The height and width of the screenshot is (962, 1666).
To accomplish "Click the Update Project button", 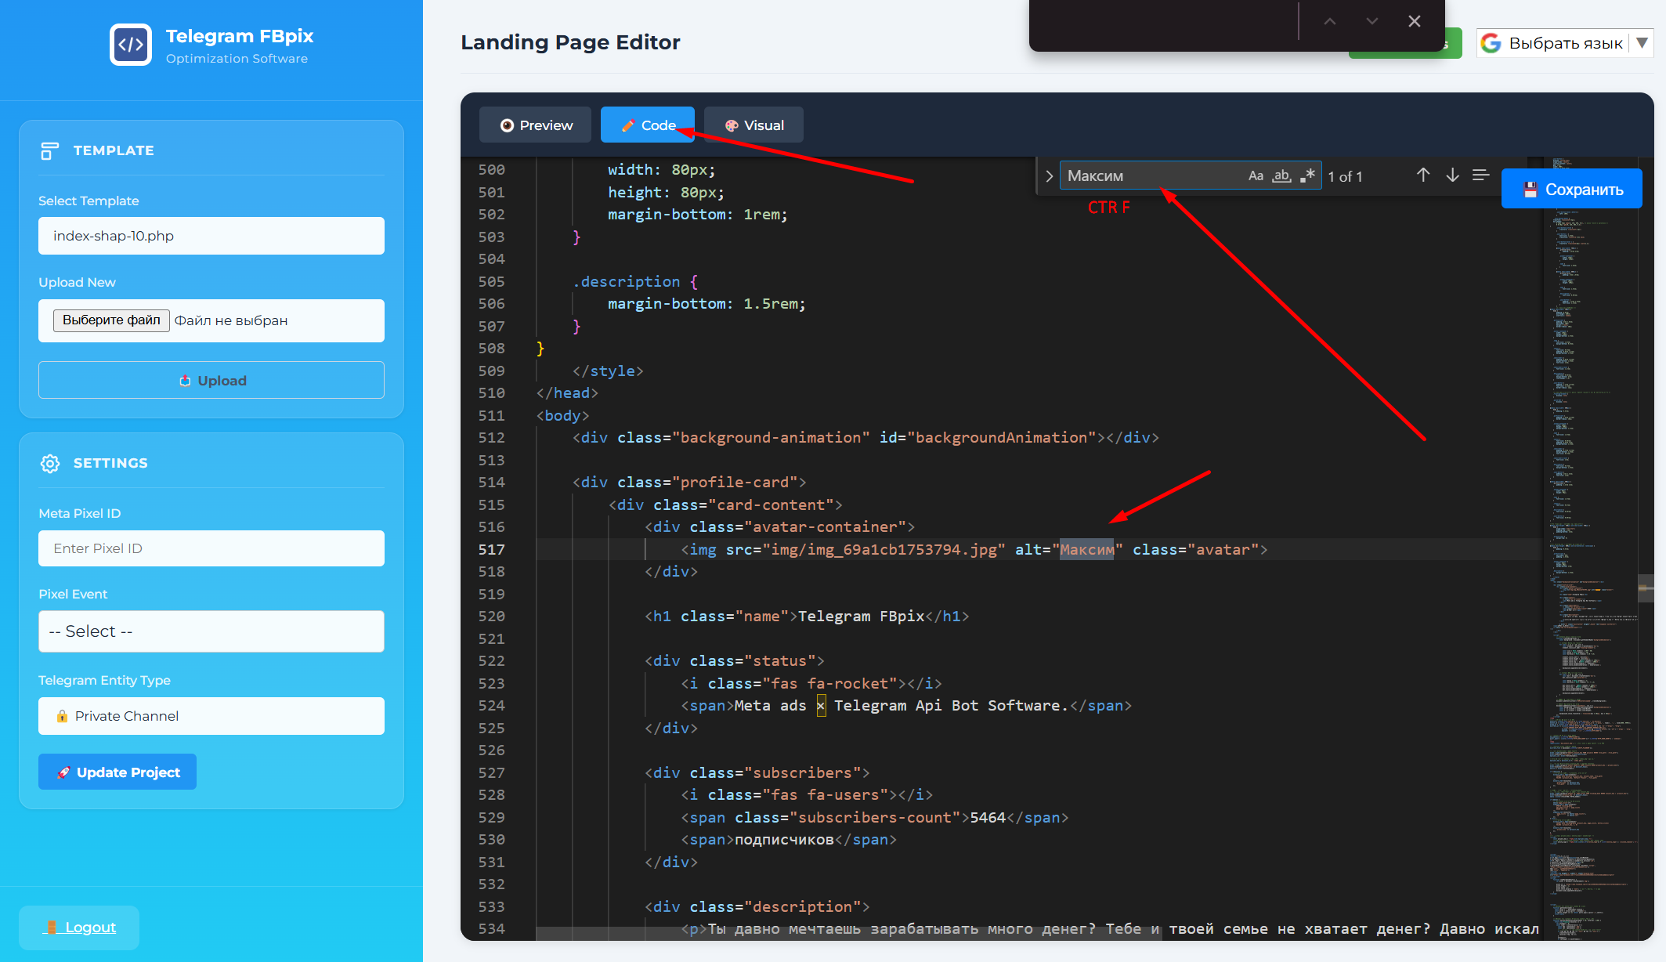I will pyautogui.click(x=117, y=772).
